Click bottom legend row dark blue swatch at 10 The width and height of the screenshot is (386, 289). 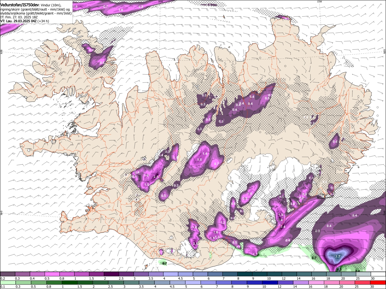tap(271, 283)
